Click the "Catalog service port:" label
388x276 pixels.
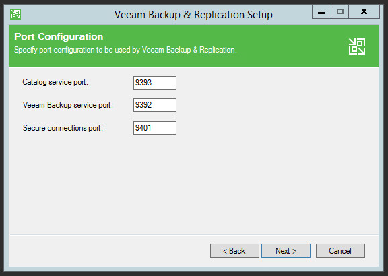click(x=55, y=82)
